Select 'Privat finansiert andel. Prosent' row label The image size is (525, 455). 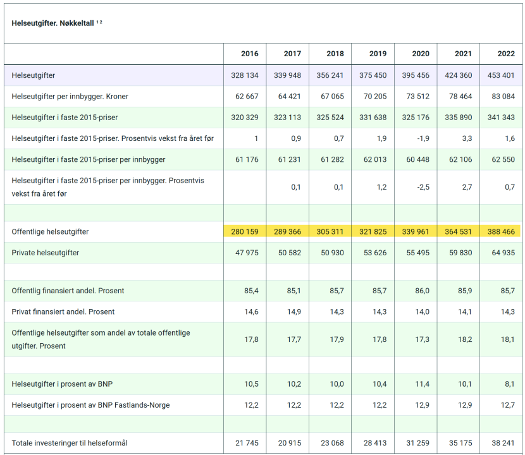tap(63, 312)
